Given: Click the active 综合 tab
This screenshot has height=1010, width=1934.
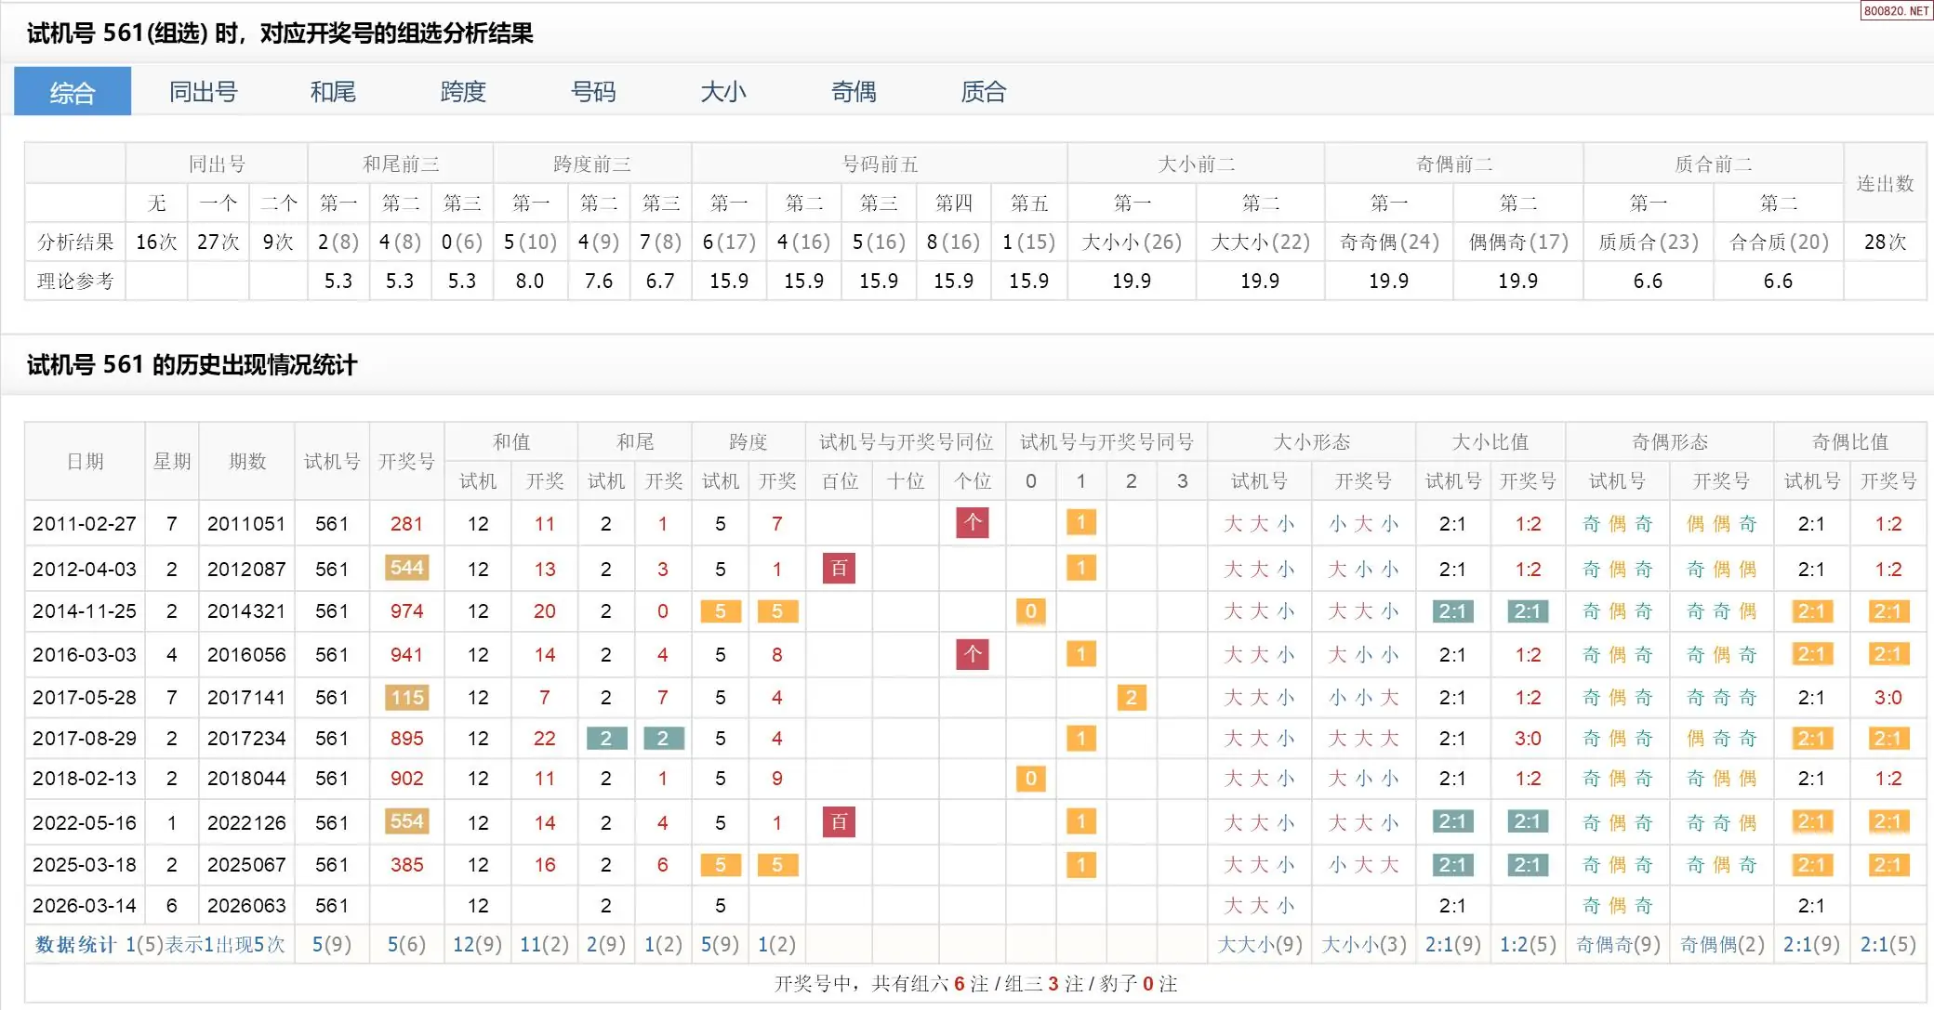Looking at the screenshot, I should 73,92.
